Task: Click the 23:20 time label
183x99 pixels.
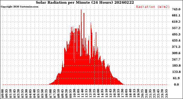Action: tap(162, 94)
